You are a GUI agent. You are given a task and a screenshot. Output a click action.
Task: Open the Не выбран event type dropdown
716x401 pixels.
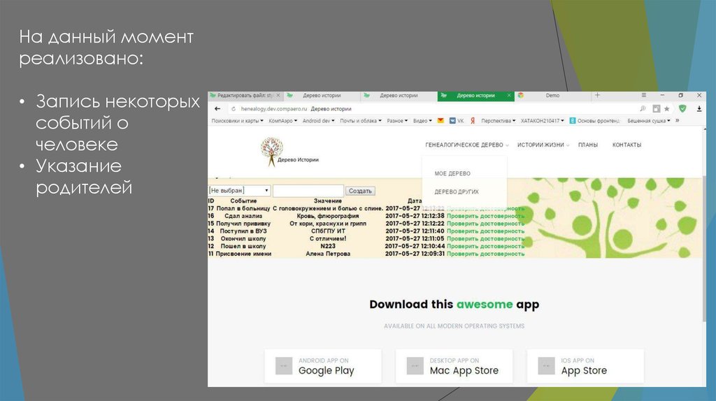239,191
